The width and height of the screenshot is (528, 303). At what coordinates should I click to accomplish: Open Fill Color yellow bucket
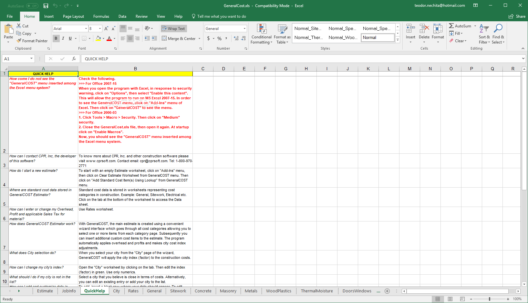click(x=98, y=38)
